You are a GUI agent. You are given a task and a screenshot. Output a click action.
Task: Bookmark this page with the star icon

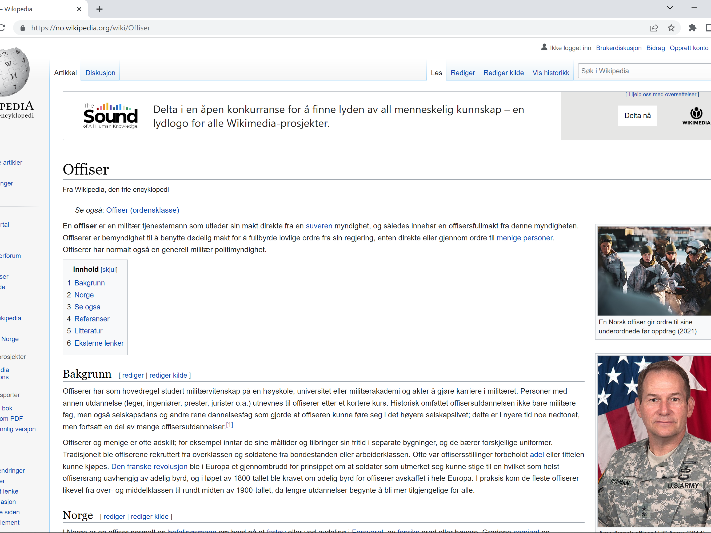(671, 28)
